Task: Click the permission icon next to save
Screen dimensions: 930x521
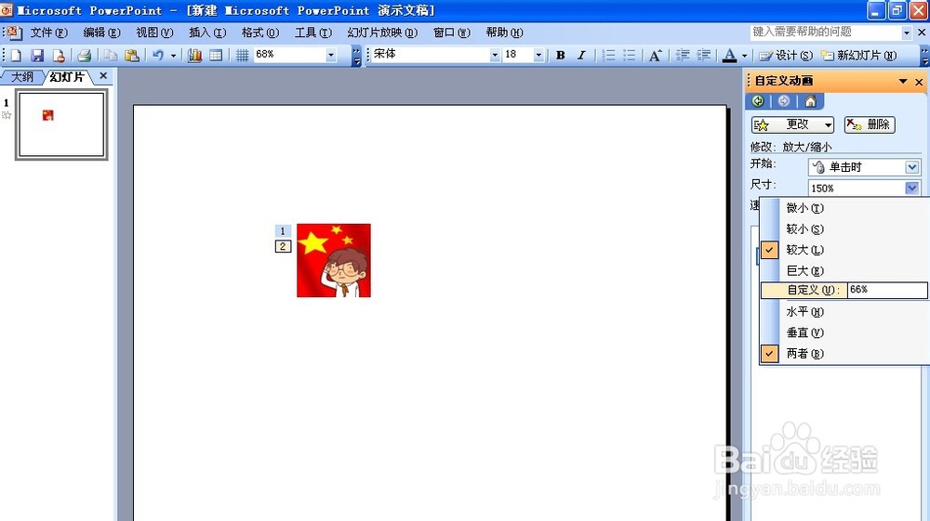Action: [x=59, y=55]
